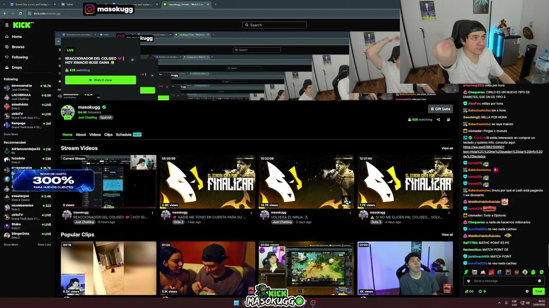Open options menu for REACCIONADOR DEL COLISEO video
Viewport: 549px width, 308px height.
(152, 213)
